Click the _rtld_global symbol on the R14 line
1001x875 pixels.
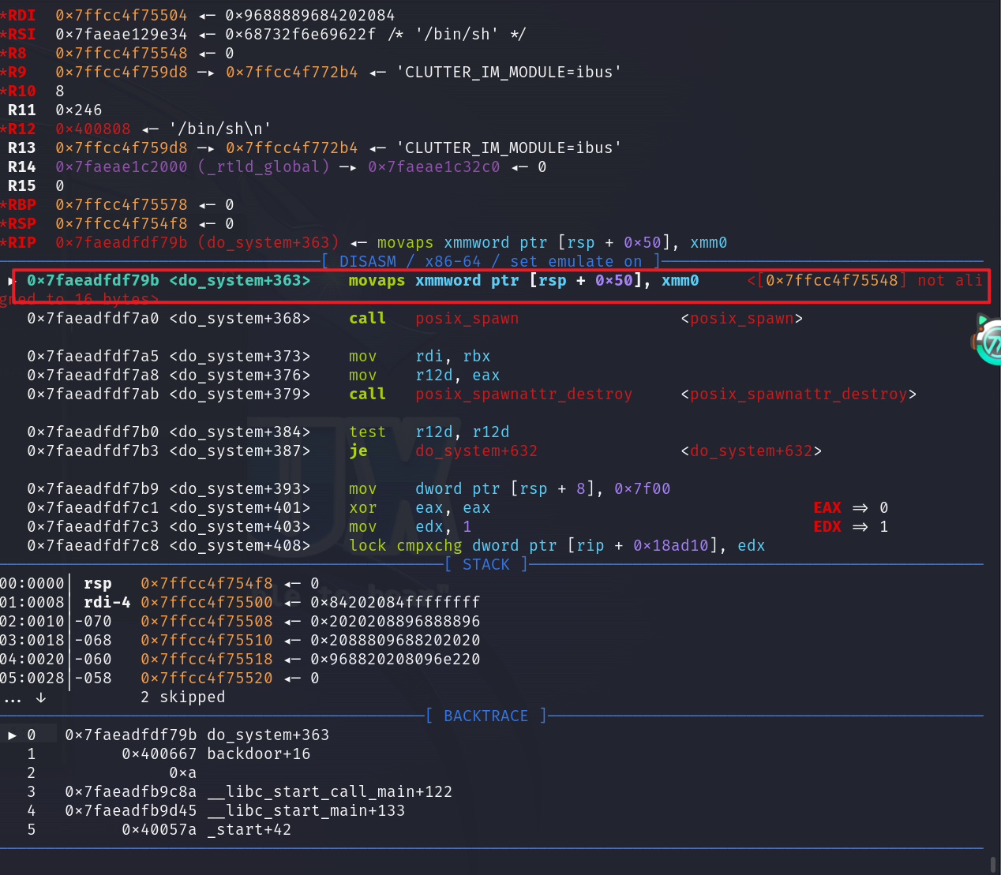click(264, 166)
